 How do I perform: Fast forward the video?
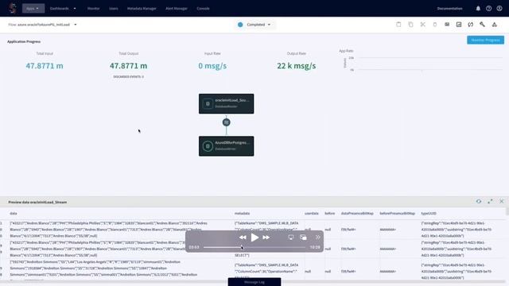266,238
